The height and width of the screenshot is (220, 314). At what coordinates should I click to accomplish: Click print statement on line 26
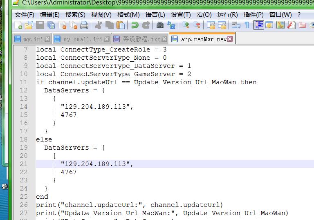(x=129, y=205)
